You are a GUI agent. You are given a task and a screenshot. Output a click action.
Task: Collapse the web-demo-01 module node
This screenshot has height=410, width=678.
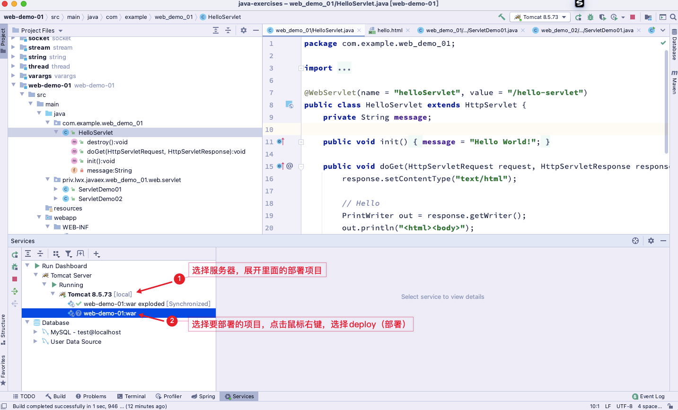point(13,85)
